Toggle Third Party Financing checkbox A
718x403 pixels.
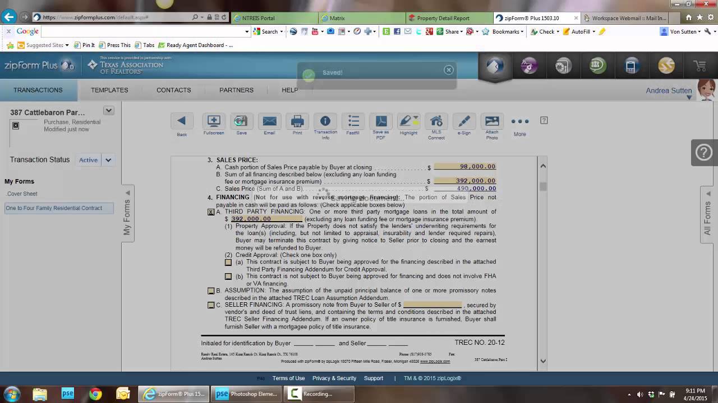(211, 212)
